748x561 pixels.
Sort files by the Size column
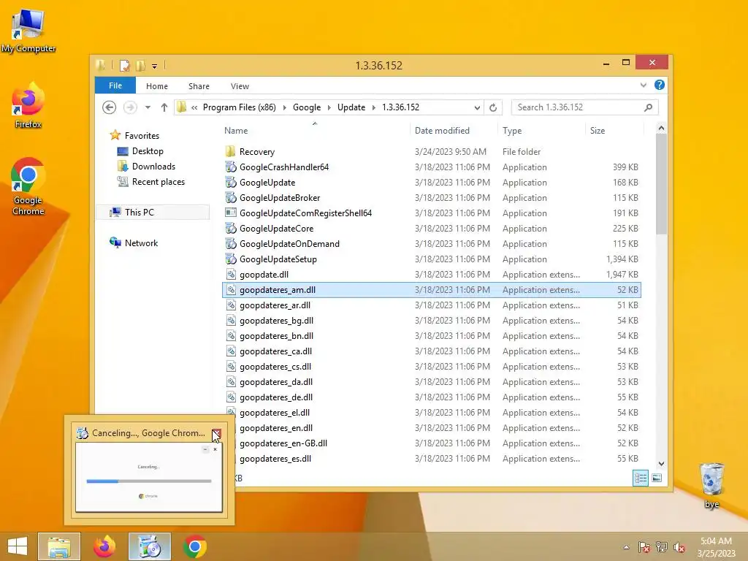pyautogui.click(x=614, y=131)
